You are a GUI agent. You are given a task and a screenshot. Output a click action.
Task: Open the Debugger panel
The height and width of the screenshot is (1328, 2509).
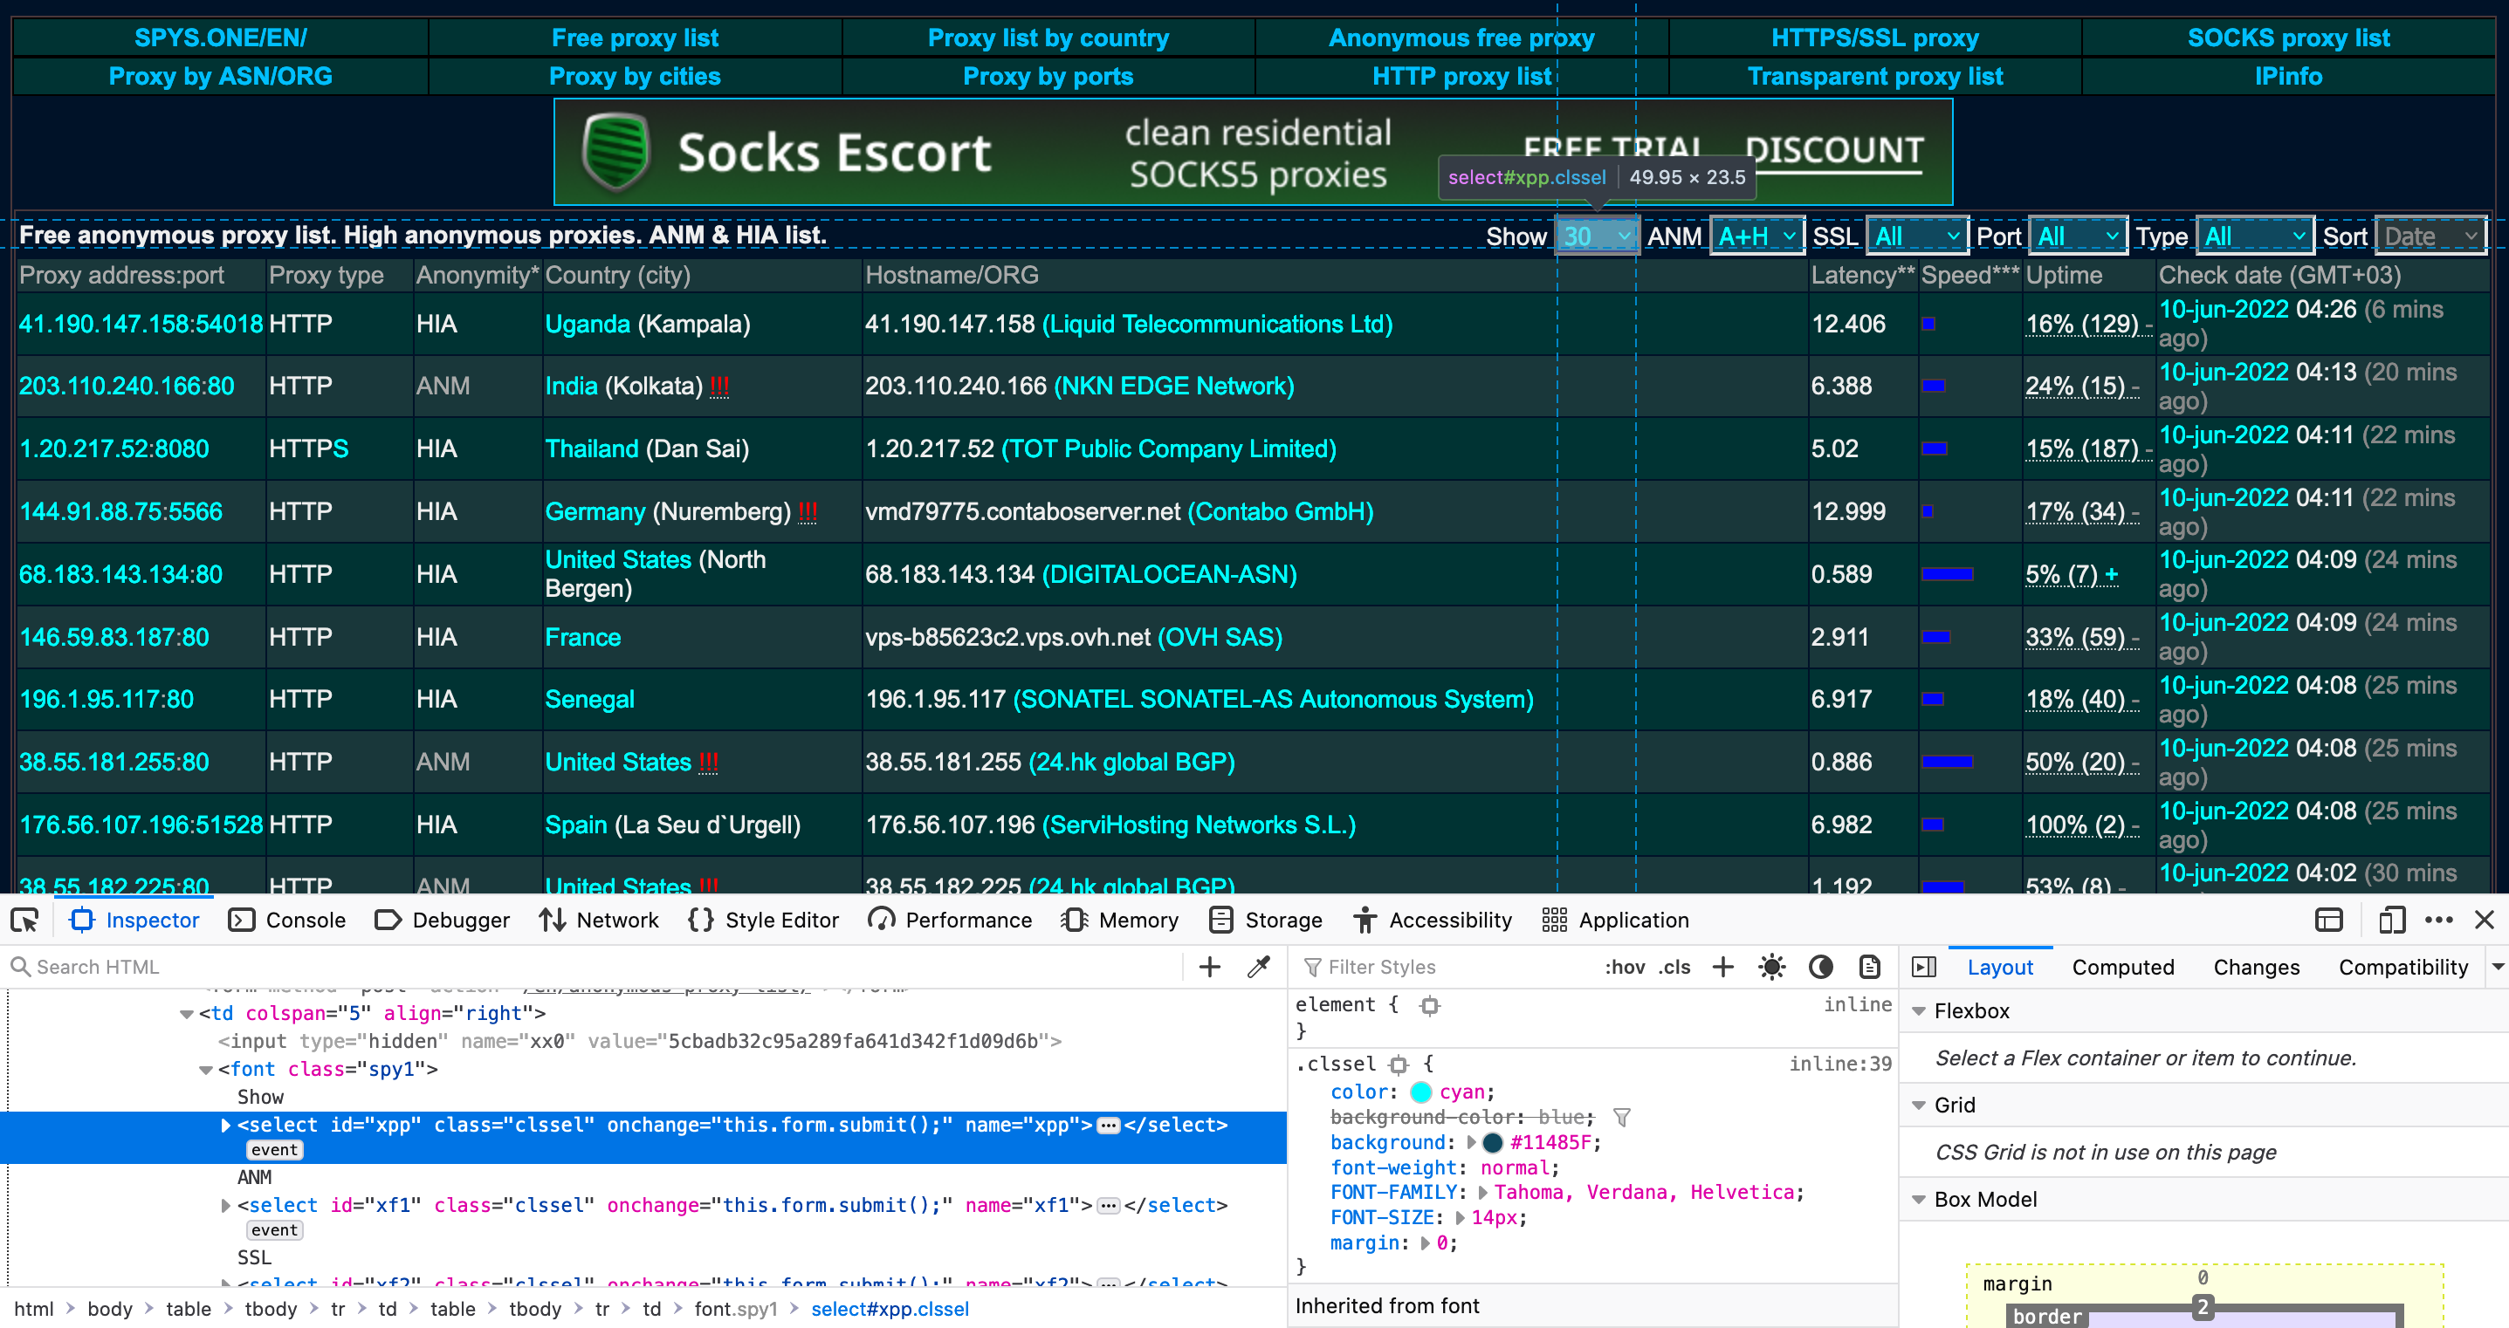tap(443, 920)
